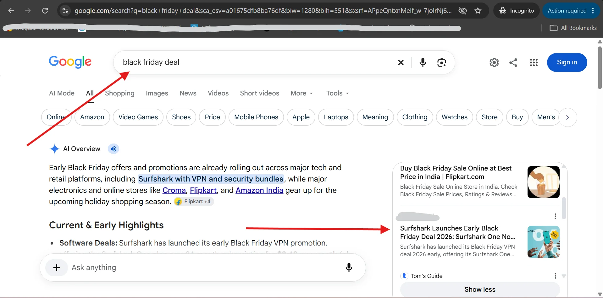Select the Short videos tab

(x=260, y=93)
